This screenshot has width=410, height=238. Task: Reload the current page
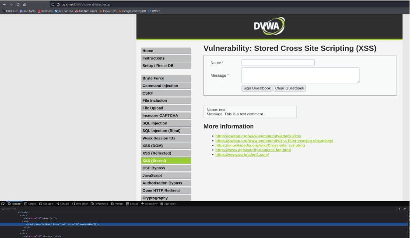coord(18,4)
